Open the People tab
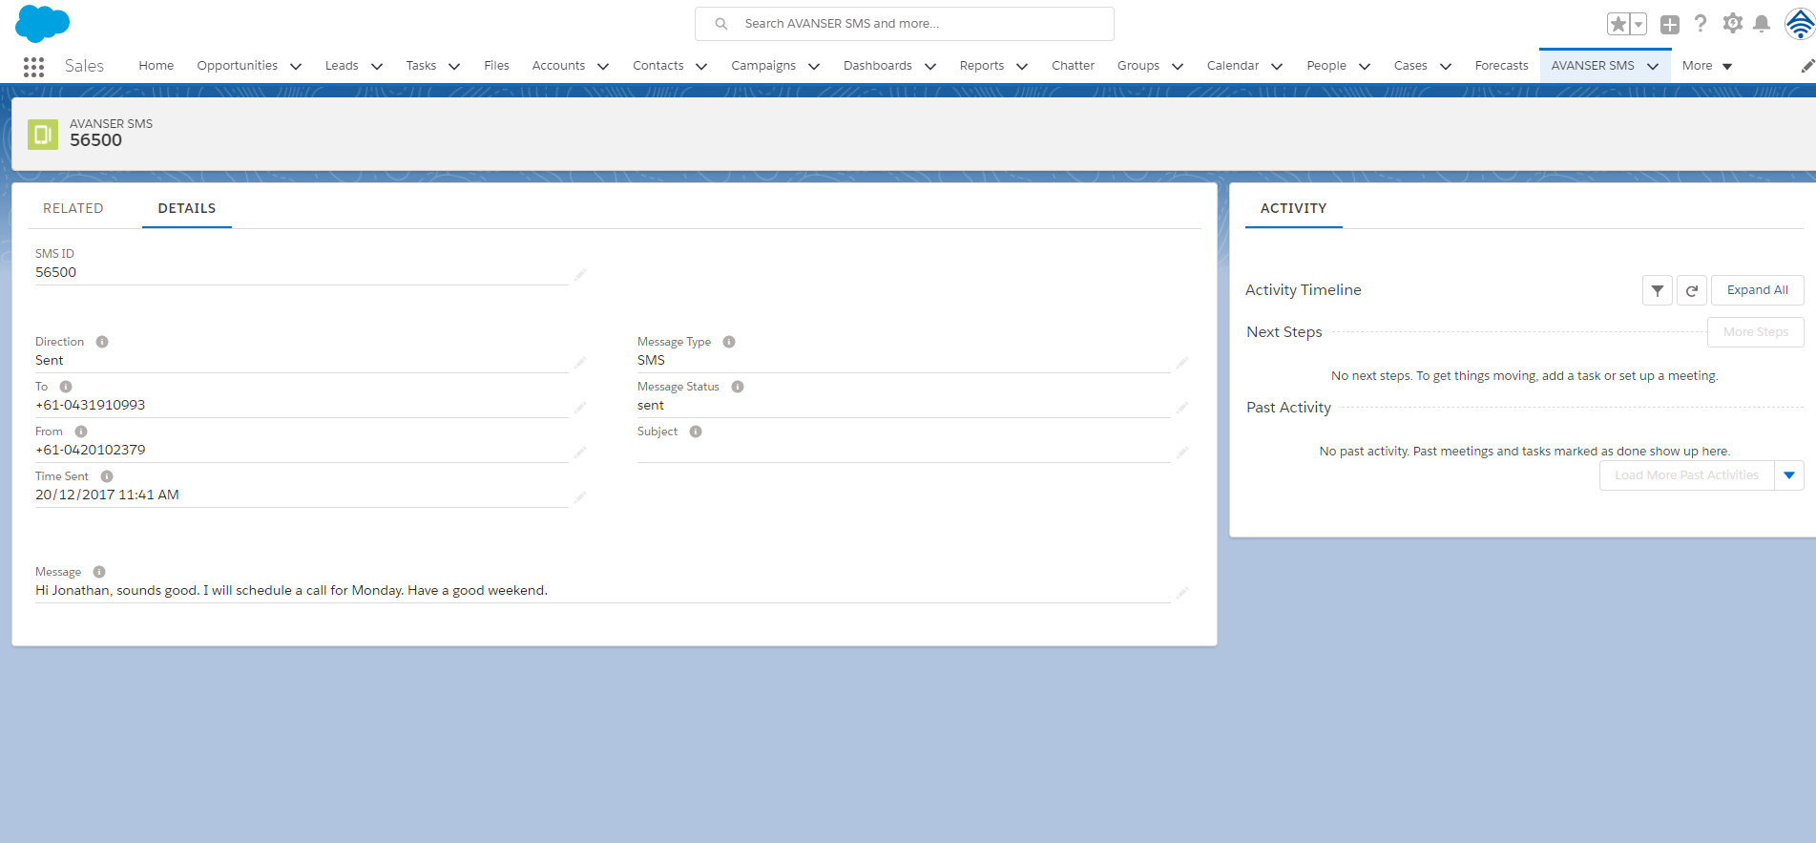This screenshot has width=1816, height=843. point(1326,66)
